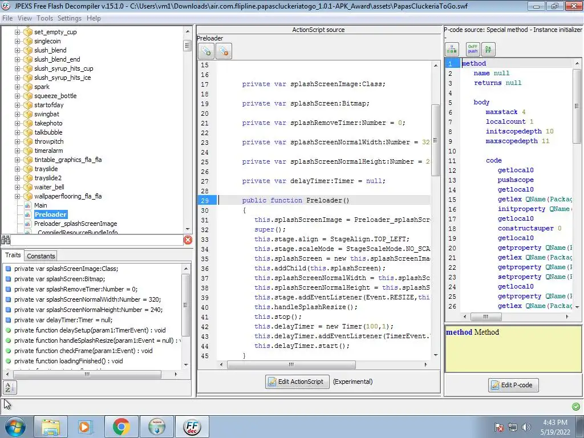Click the volume speaker tray icon
584x438 pixels.
pos(526,427)
